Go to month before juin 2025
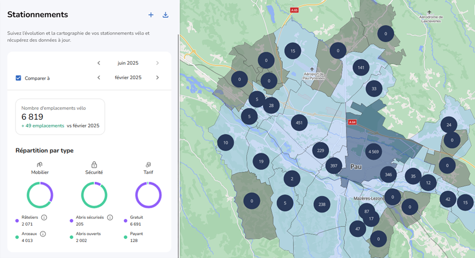 click(x=99, y=63)
